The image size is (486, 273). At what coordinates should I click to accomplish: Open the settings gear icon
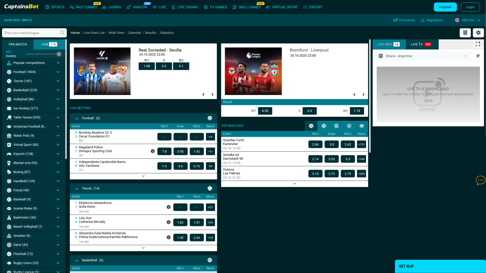[478, 33]
